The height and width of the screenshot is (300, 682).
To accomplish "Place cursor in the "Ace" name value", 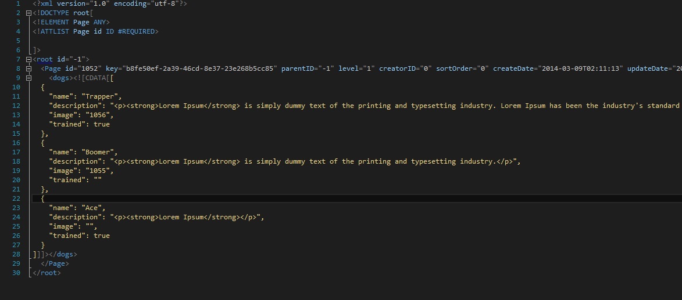I will [x=92, y=208].
